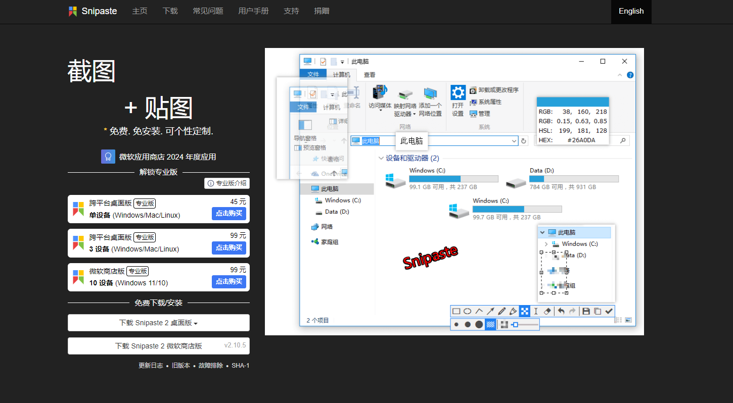Toggle the pixelated blur mode icon
This screenshot has height=403, width=733.
pyautogui.click(x=504, y=324)
